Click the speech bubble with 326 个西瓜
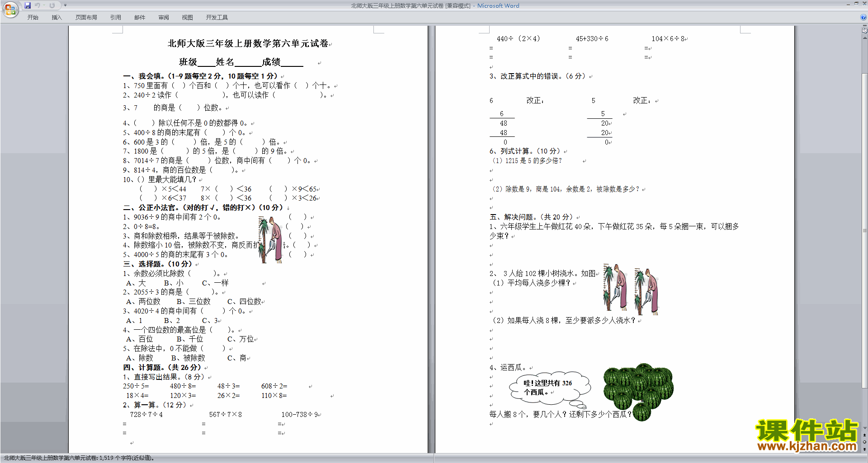Screen dimensions: 868x463 [x=549, y=389]
